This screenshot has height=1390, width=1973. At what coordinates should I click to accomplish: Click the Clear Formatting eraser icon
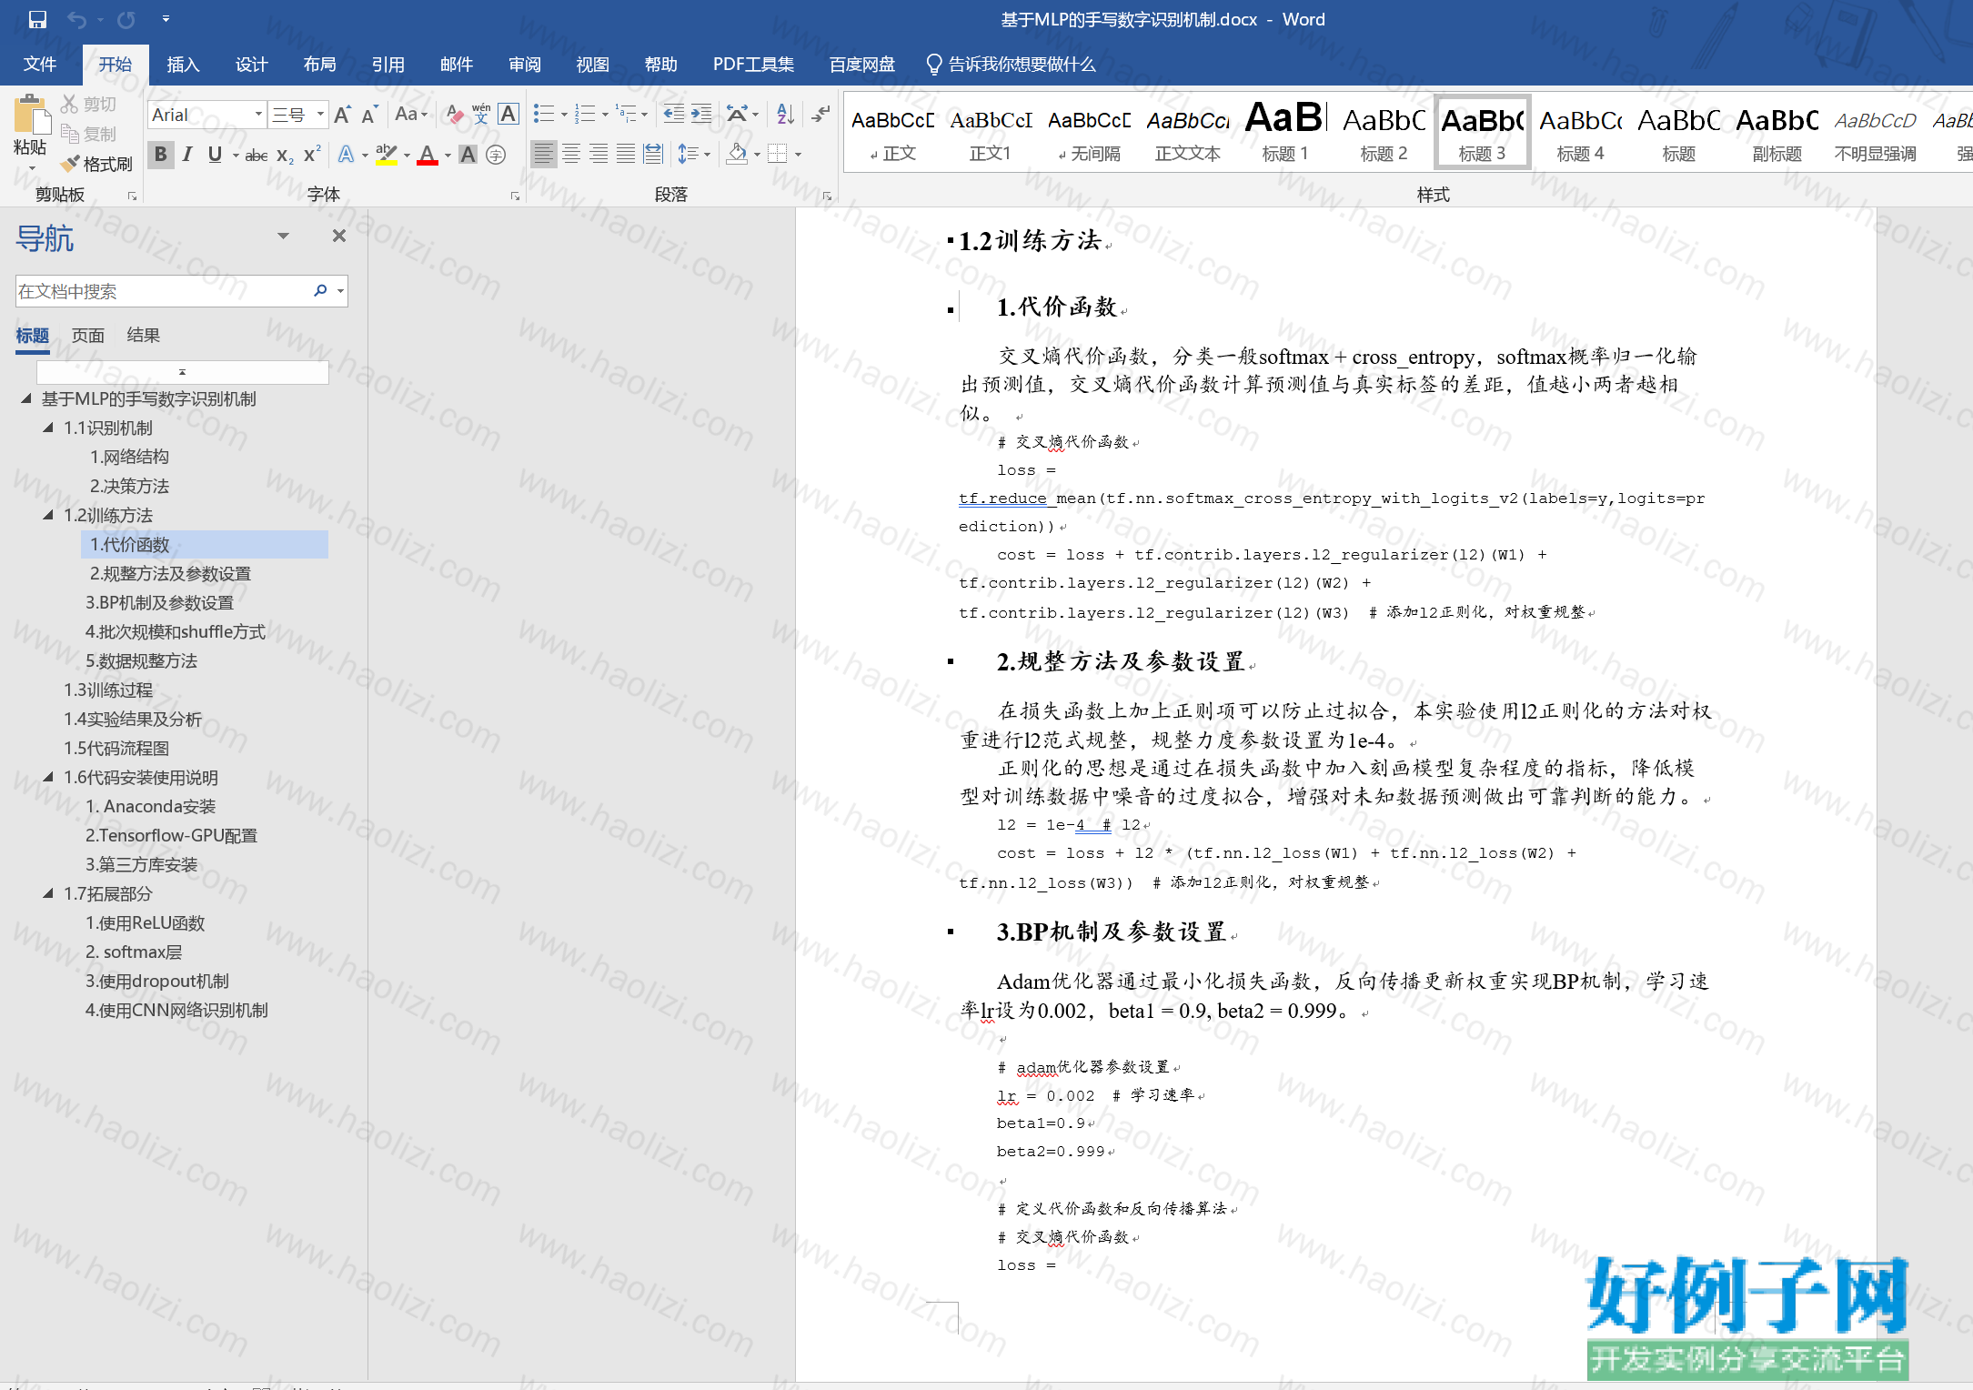[x=455, y=115]
